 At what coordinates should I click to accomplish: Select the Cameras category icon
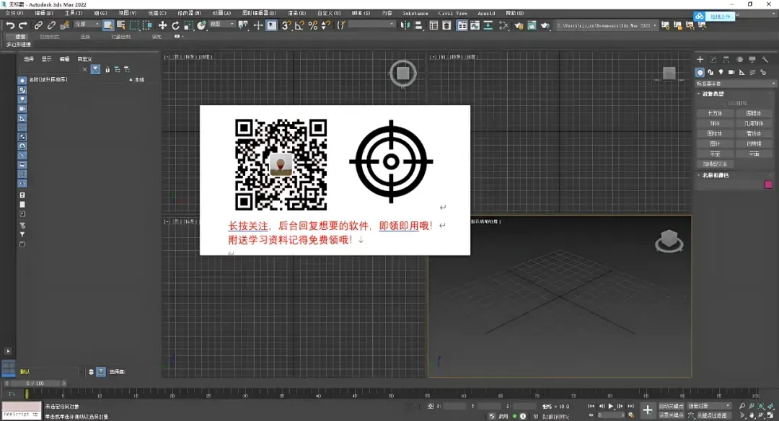coord(731,73)
